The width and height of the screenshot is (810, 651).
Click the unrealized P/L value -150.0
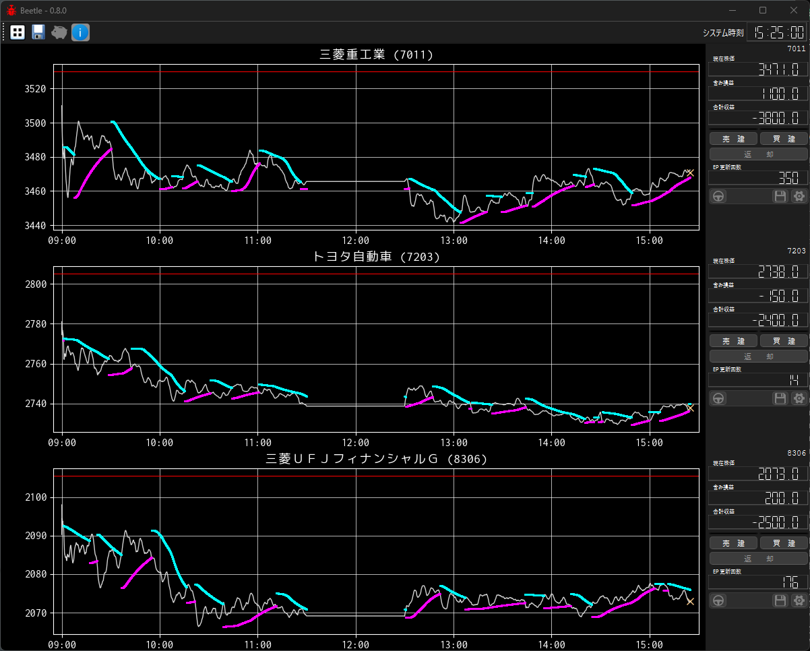(758, 296)
